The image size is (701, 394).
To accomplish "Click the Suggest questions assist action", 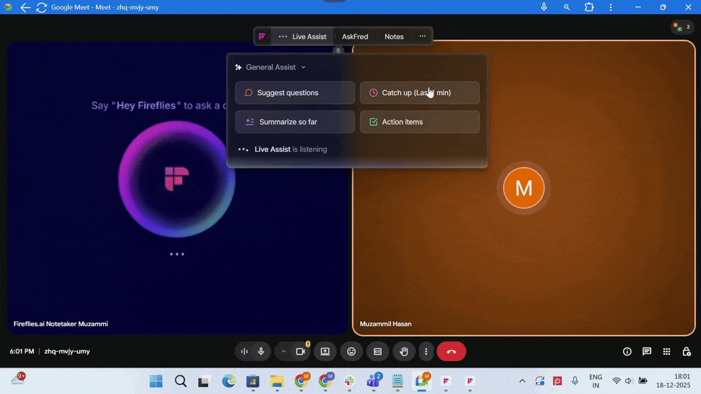I will coord(295,92).
